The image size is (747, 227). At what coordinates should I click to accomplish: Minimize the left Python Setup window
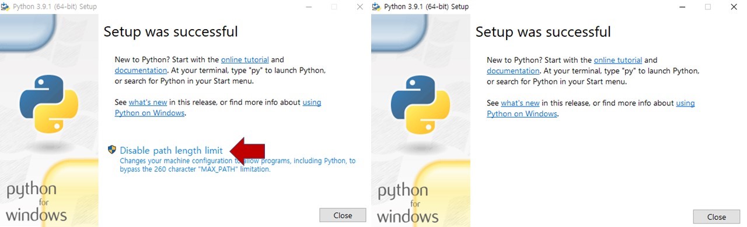pyautogui.click(x=309, y=7)
